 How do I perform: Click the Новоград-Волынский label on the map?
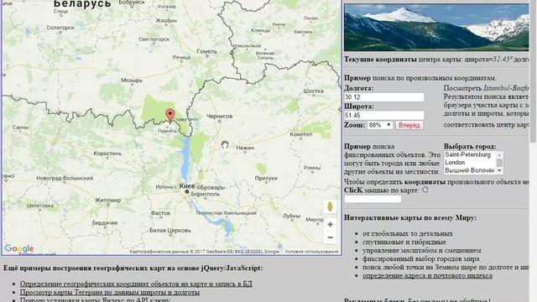coord(65,178)
